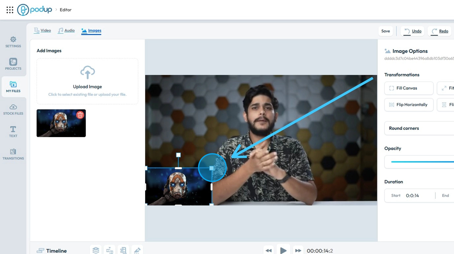Click the cut scissors icon in the timeline toolbar
Image resolution: width=454 pixels, height=254 pixels.
click(123, 250)
